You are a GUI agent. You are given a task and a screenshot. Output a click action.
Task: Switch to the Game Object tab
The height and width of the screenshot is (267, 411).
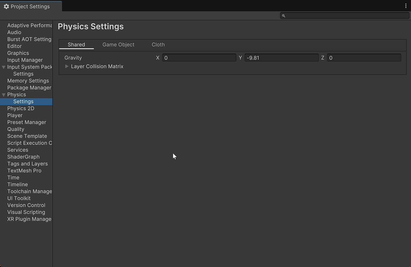coord(118,44)
